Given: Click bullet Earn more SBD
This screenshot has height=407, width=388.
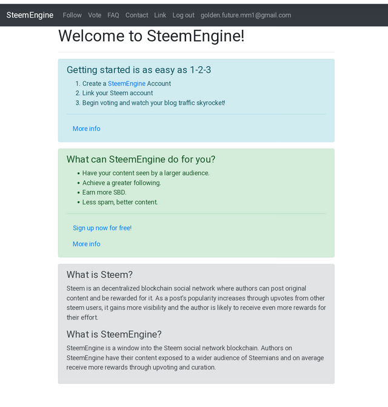Looking at the screenshot, I should tap(104, 193).
